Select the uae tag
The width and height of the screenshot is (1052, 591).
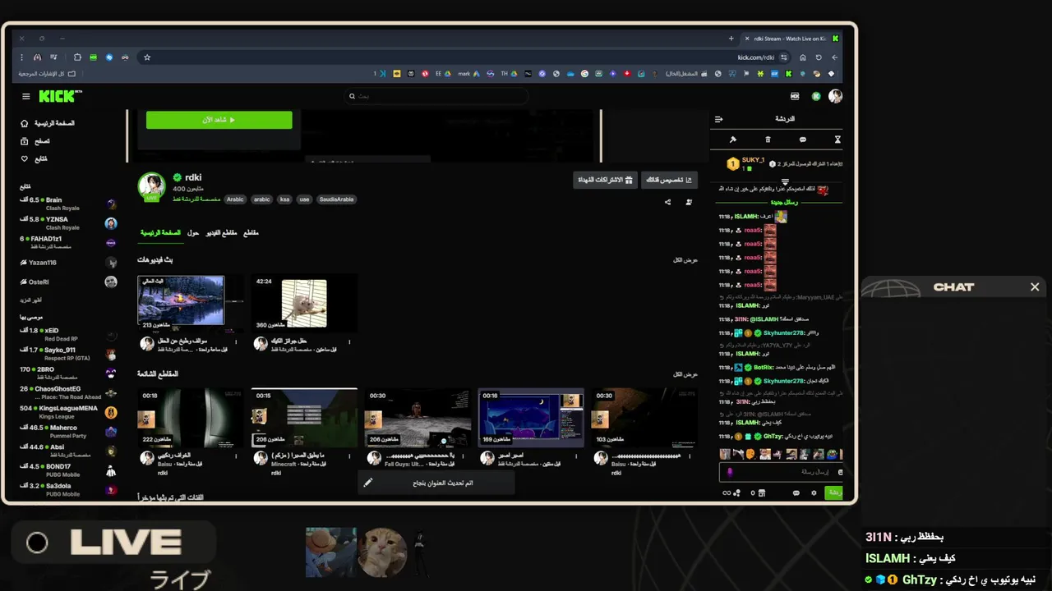(x=304, y=199)
